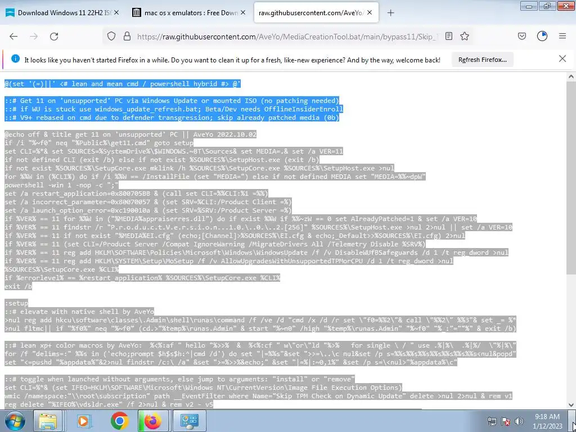Image resolution: width=576 pixels, height=432 pixels.
Task: Open network status tray icon
Action: coord(492,421)
